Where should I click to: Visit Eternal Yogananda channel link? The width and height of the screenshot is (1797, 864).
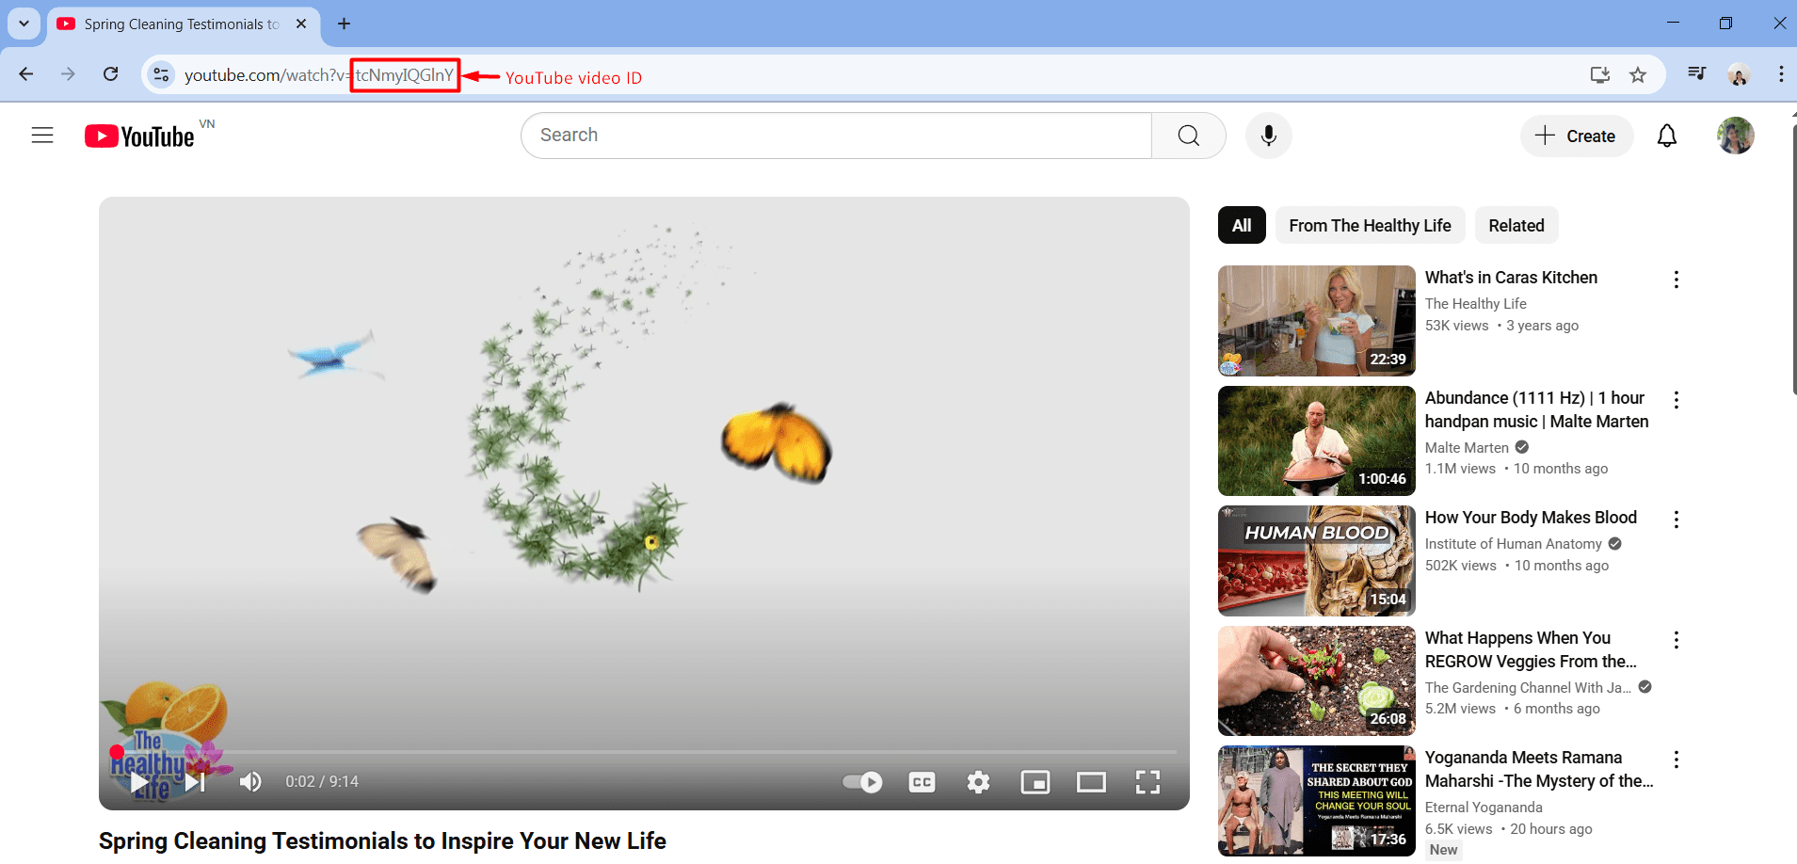[1484, 808]
